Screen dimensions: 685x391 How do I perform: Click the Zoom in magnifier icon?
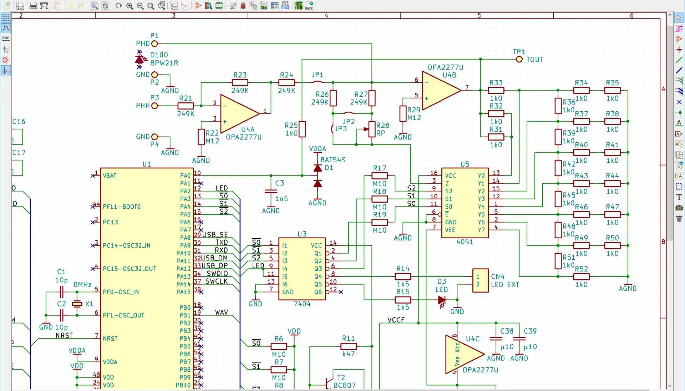pyautogui.click(x=130, y=6)
